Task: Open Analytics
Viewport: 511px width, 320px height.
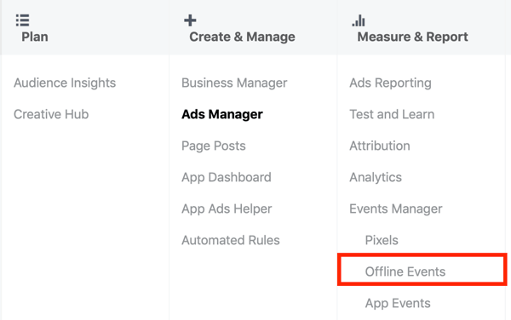Action: (x=376, y=177)
